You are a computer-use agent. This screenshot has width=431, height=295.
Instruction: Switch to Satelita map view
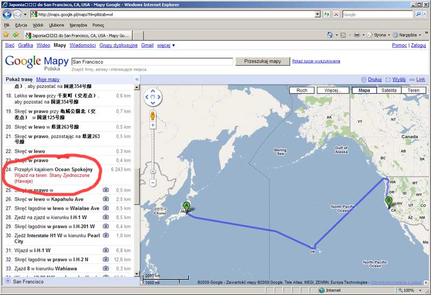tap(389, 90)
